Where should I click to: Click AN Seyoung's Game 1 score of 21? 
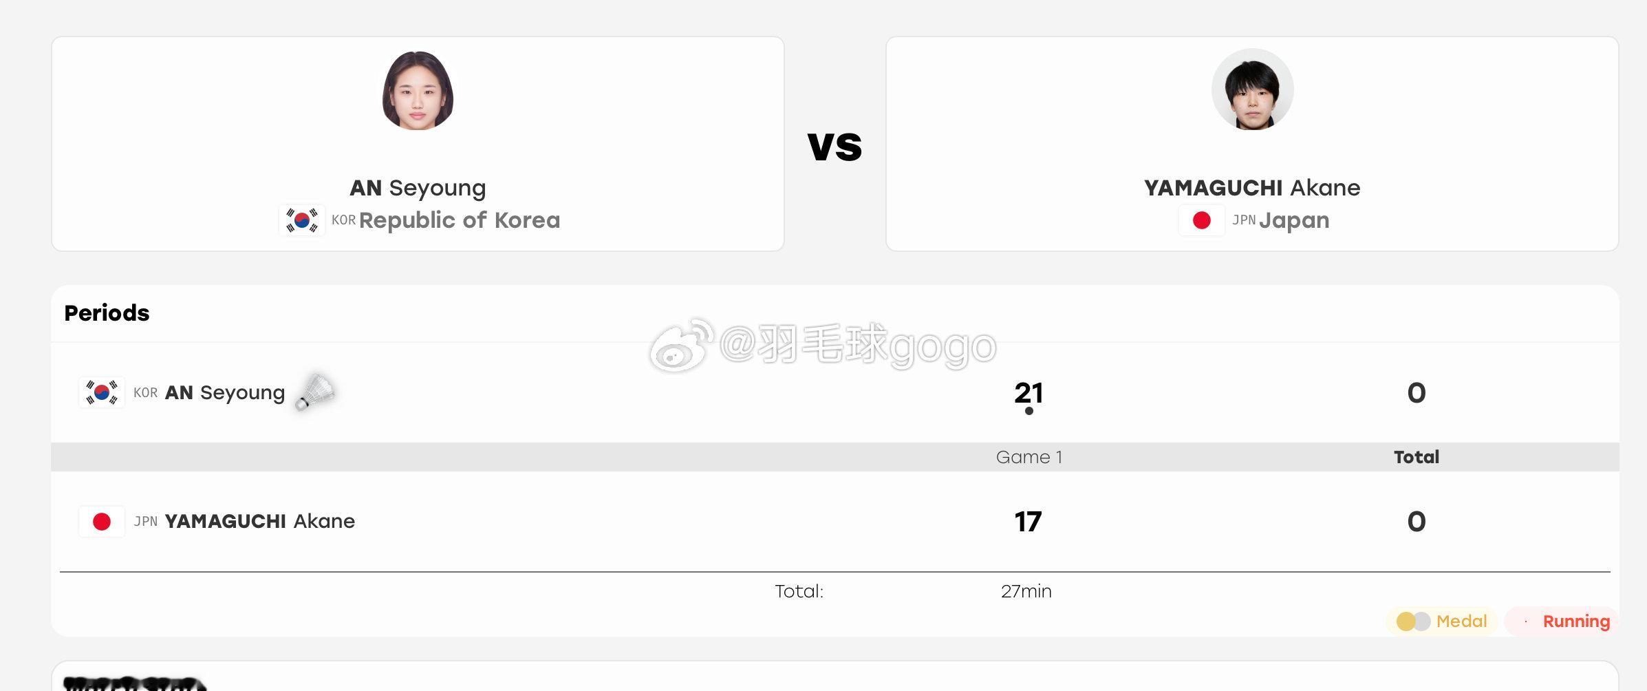(x=1029, y=393)
